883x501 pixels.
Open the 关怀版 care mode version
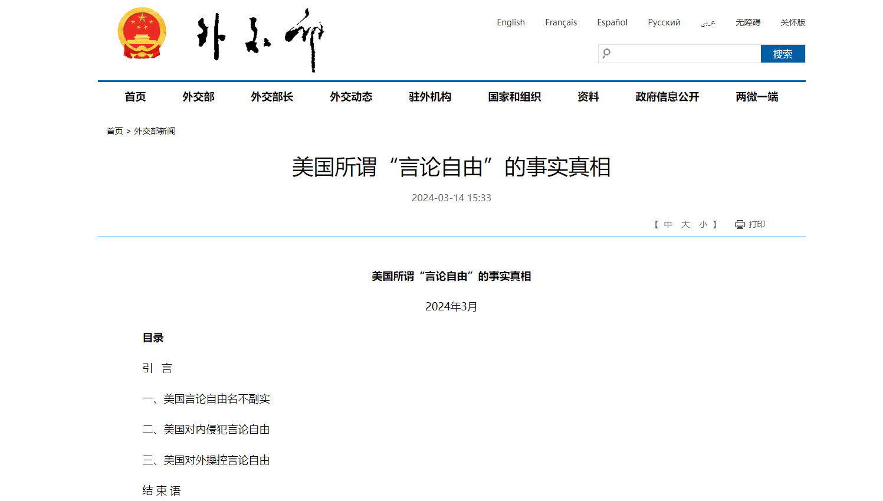point(792,22)
